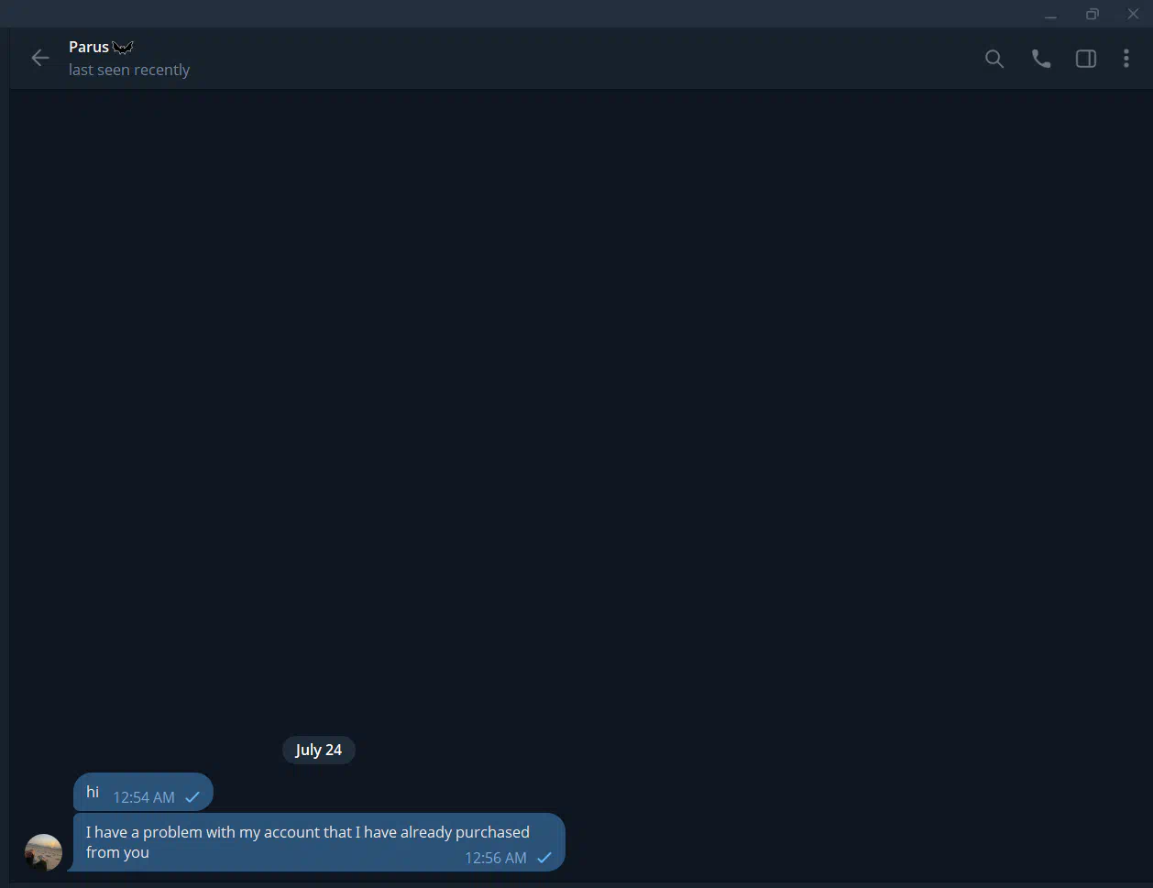Open Parus profile from the header name

tap(89, 47)
